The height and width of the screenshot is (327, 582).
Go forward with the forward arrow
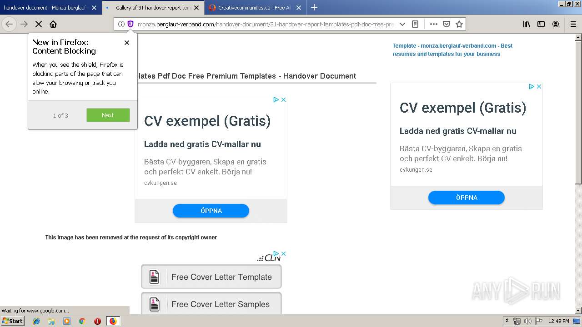(24, 24)
